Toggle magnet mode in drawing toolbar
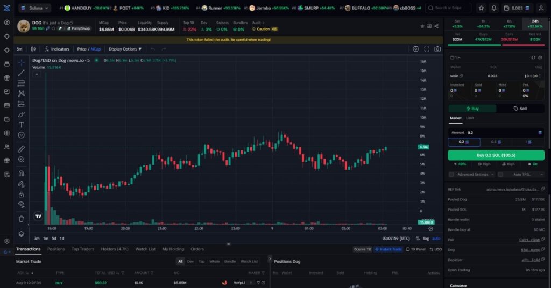This screenshot has width=551, height=288. (21, 174)
